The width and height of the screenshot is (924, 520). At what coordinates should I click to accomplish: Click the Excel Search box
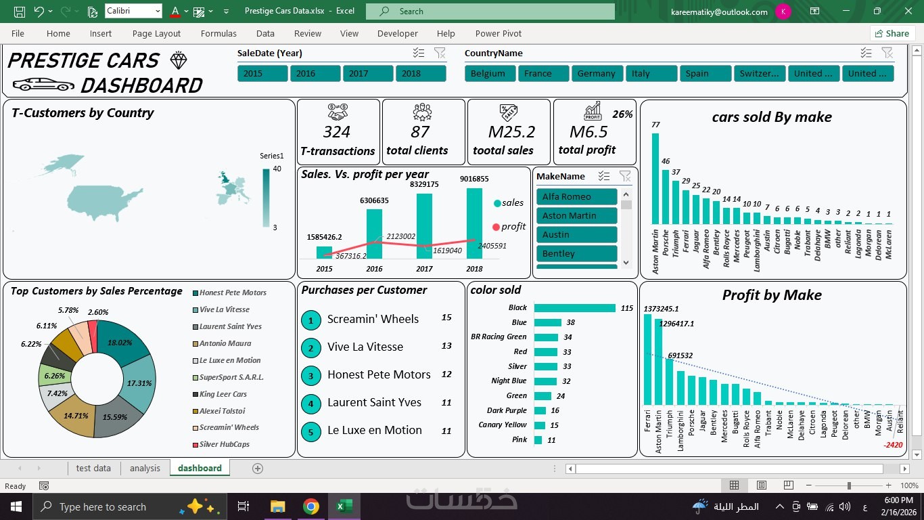pos(490,12)
